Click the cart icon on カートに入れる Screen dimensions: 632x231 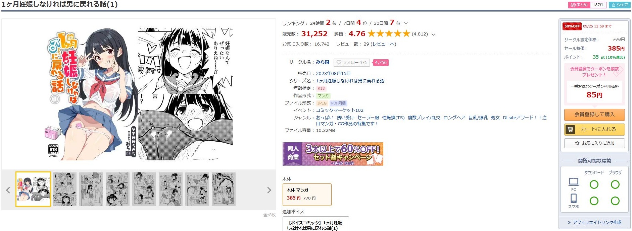click(x=570, y=129)
